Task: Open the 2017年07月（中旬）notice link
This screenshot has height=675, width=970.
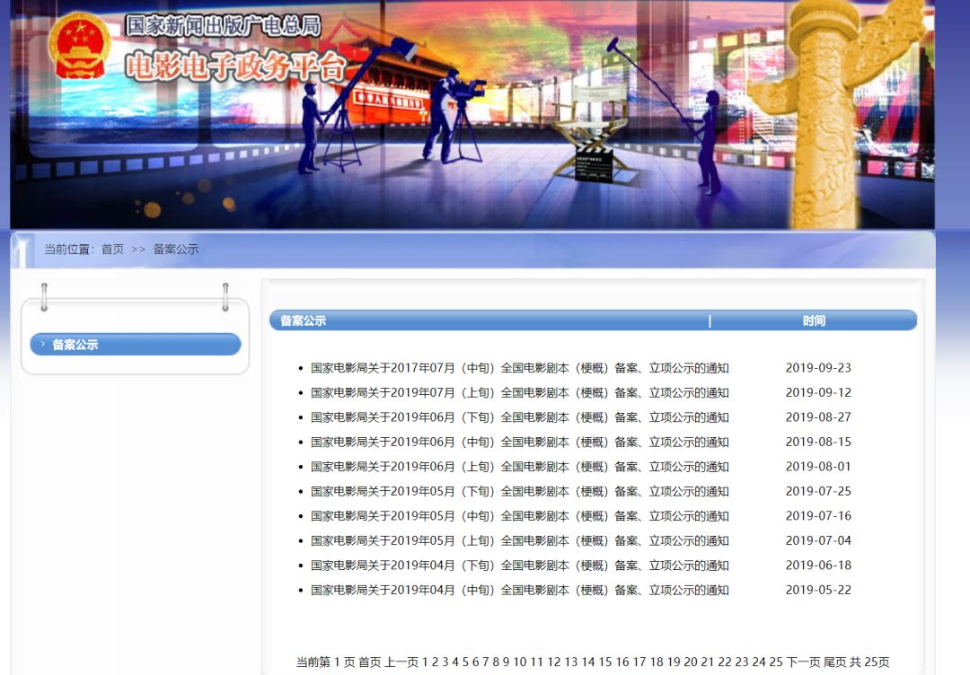Action: (x=520, y=368)
